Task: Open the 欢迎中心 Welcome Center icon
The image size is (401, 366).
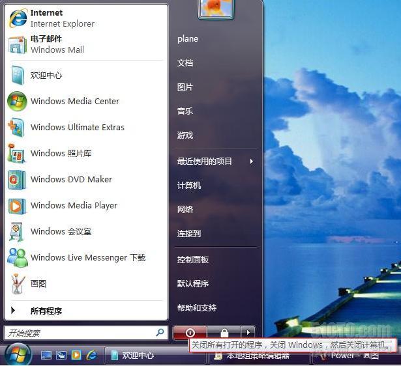Action: point(18,76)
